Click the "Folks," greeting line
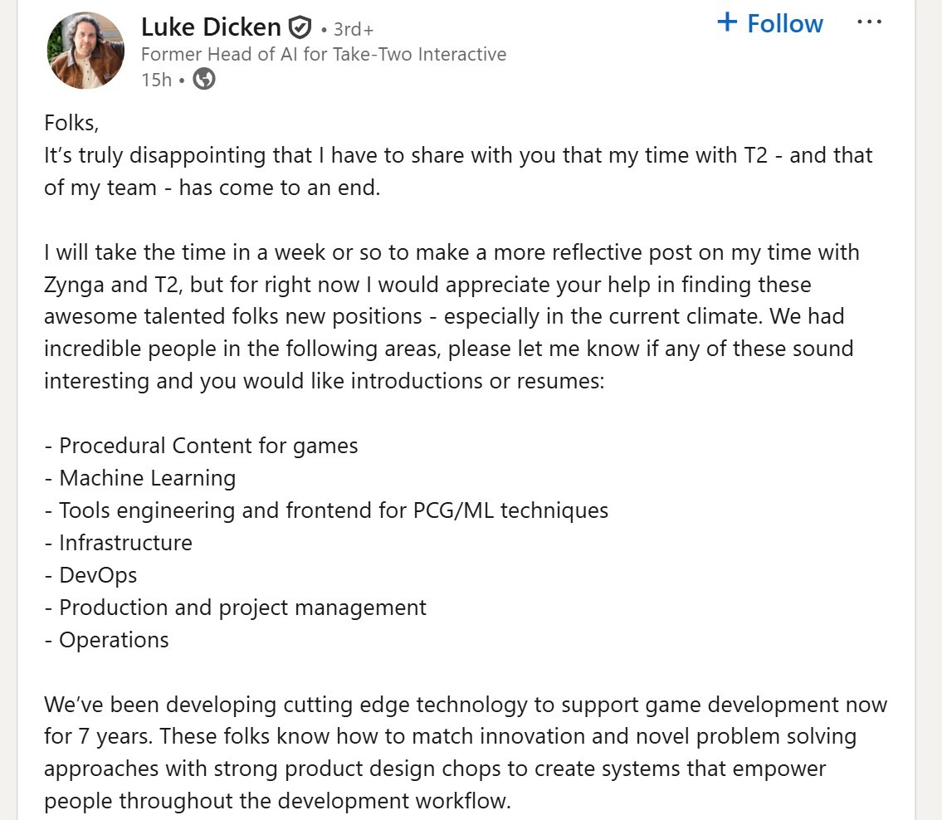 tap(71, 123)
